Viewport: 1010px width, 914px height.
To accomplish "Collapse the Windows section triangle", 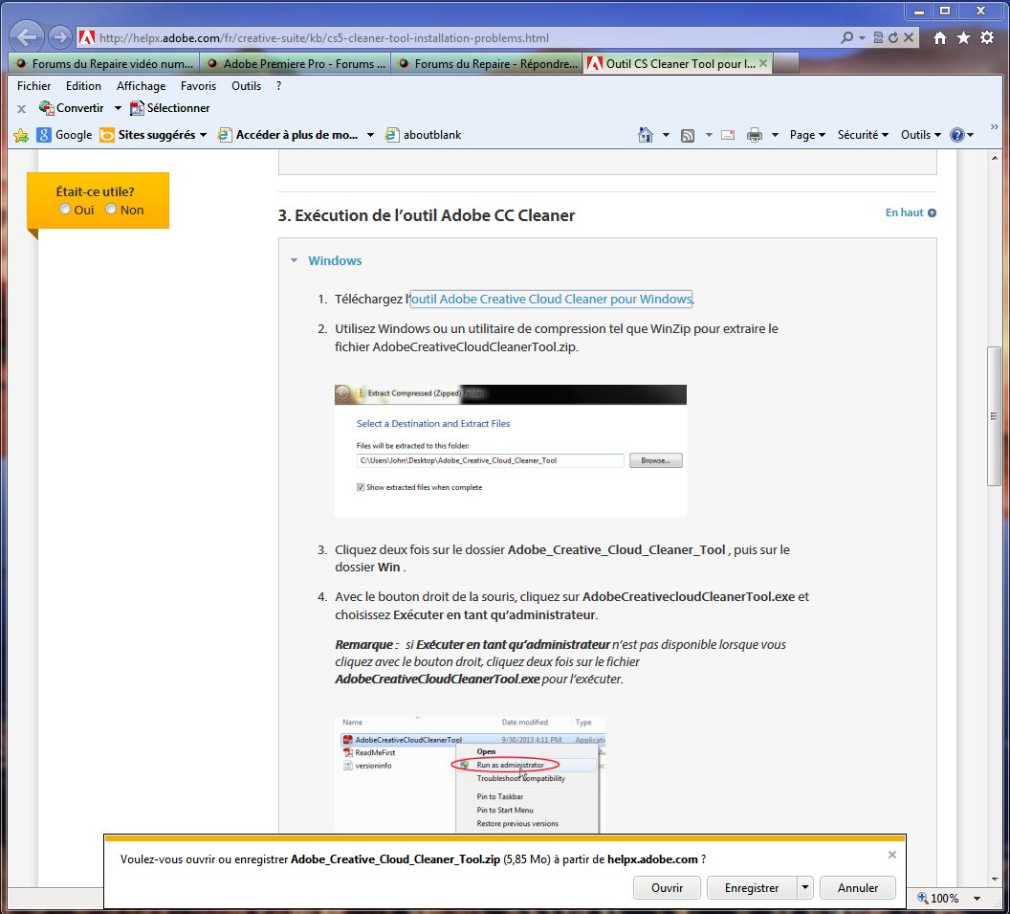I will 294,260.
